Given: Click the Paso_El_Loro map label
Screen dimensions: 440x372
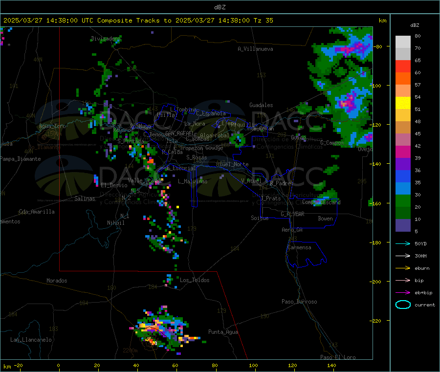Looking at the screenshot, I should tap(338, 357).
